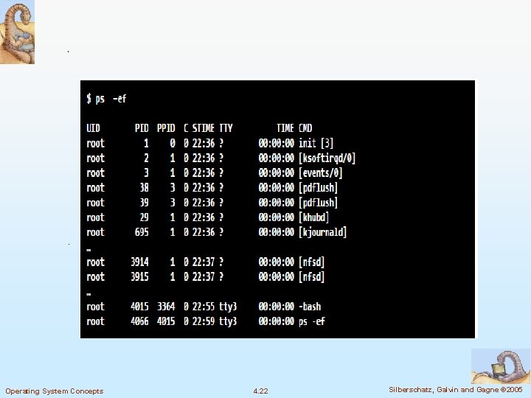The width and height of the screenshot is (531, 398).
Task: Select '[pdflush]' in the PID 39 row
Action: click(319, 203)
